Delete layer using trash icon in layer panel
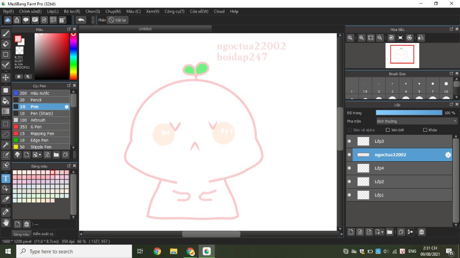Viewport: 460px width, 258px height. [421, 232]
